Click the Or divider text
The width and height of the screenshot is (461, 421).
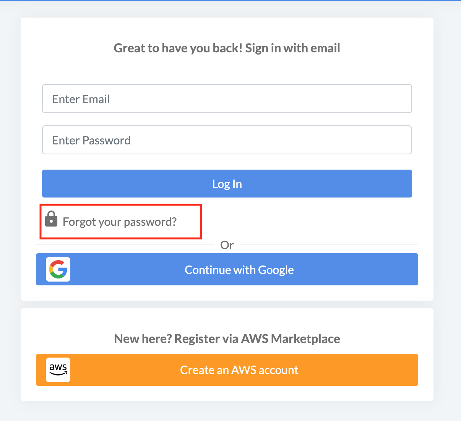(227, 245)
